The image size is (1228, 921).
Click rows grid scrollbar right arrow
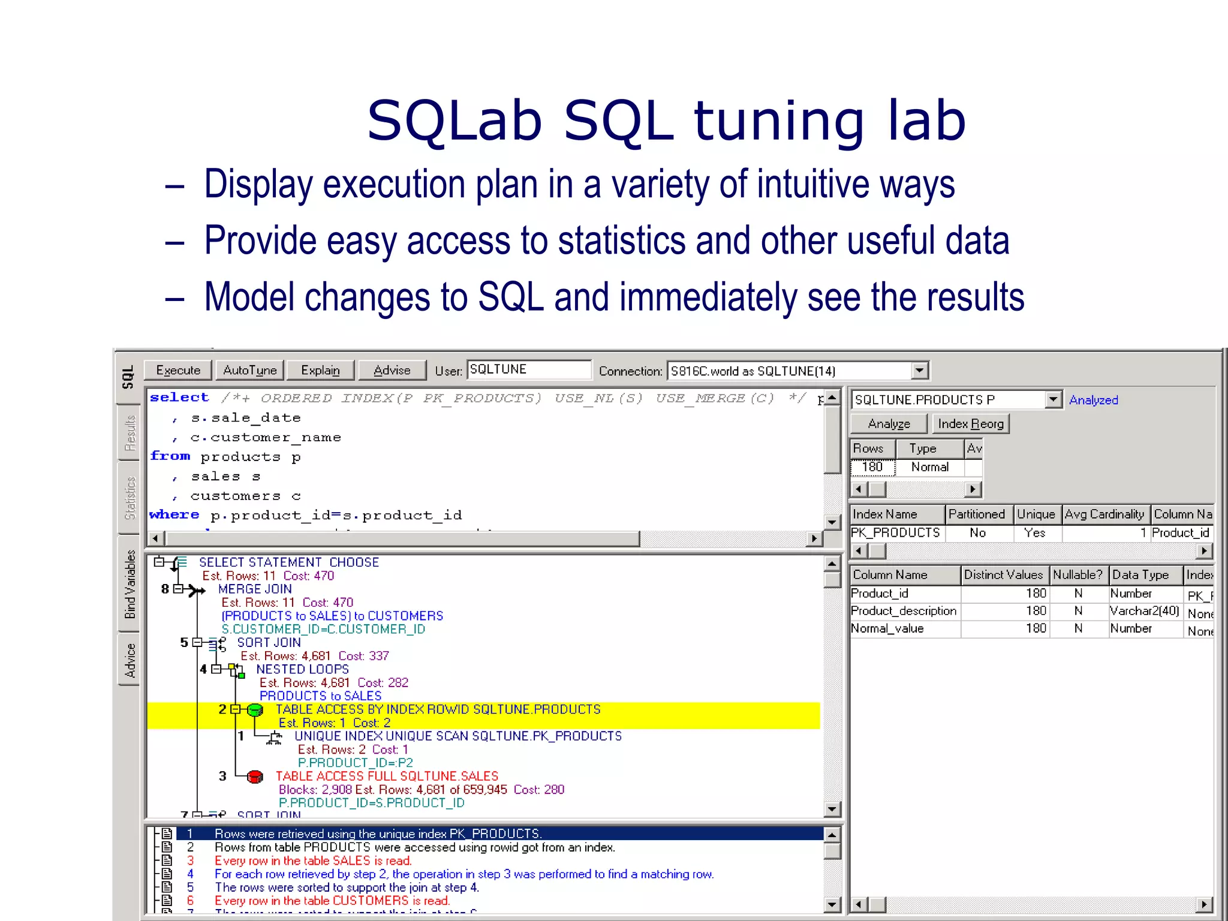[973, 489]
